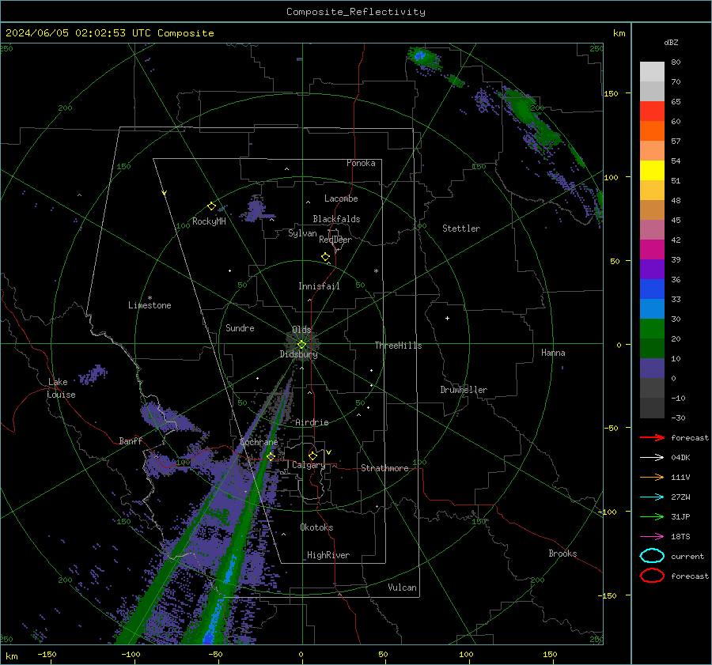Click the HighRiver town label
Screen dimensions: 712x665
tap(328, 555)
